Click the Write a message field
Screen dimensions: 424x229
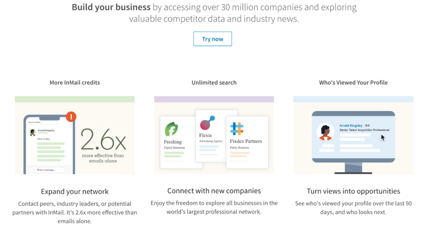click(x=50, y=170)
